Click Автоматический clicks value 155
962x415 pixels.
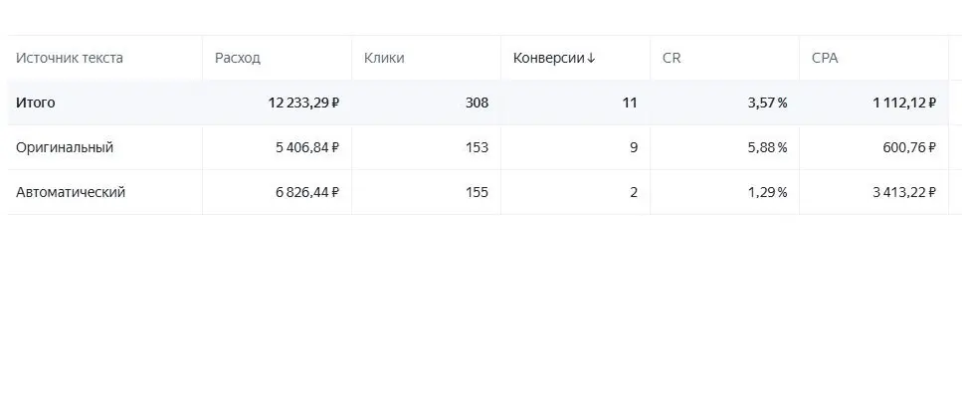477,193
